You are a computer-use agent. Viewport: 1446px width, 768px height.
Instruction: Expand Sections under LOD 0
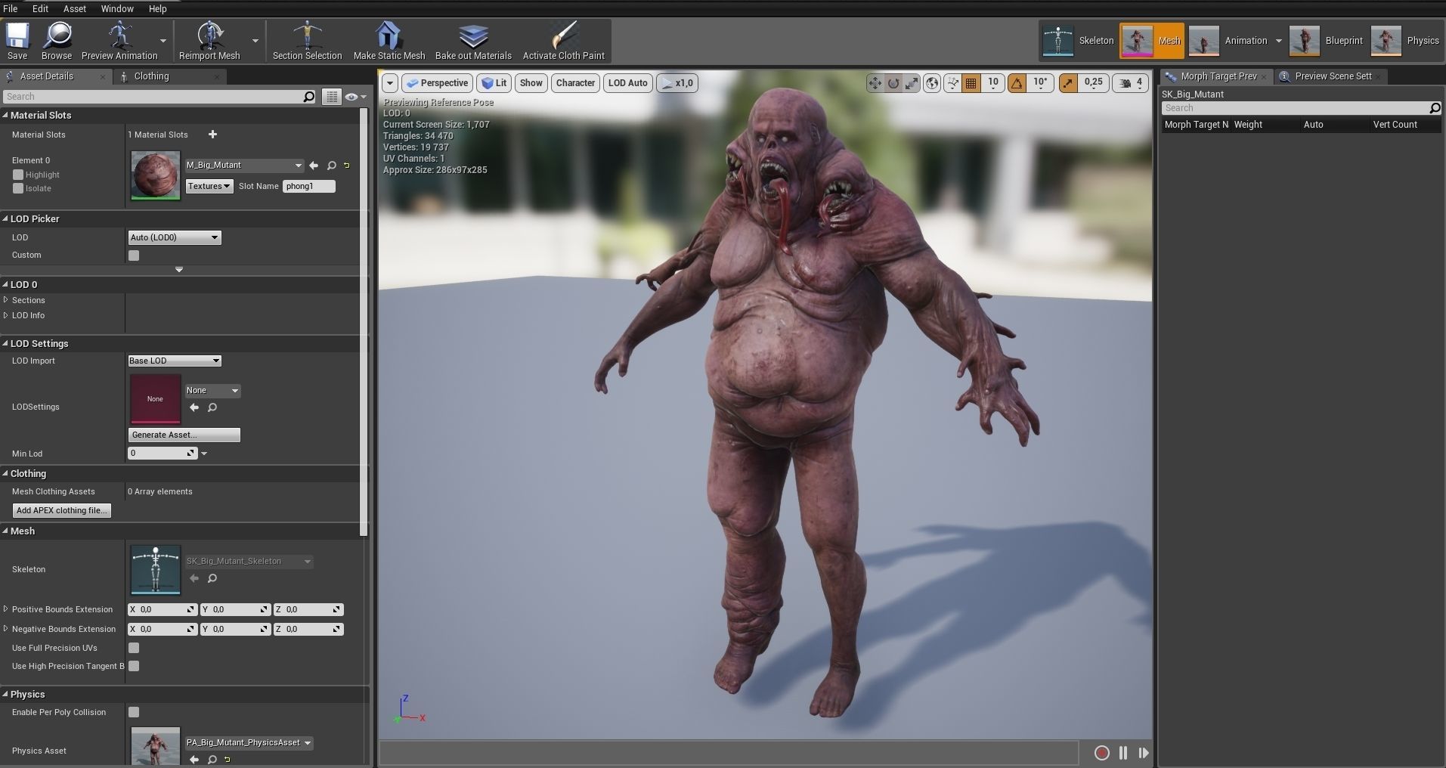click(x=6, y=300)
